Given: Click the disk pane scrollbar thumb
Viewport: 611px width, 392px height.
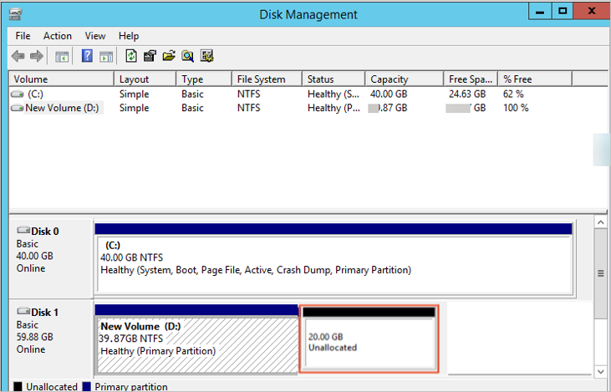Looking at the screenshot, I should [600, 273].
